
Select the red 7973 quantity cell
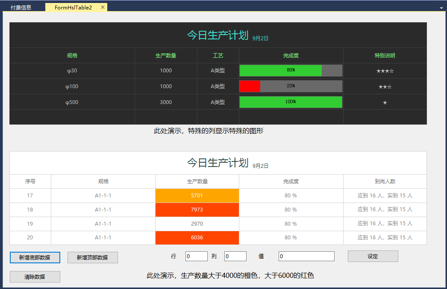pos(197,210)
